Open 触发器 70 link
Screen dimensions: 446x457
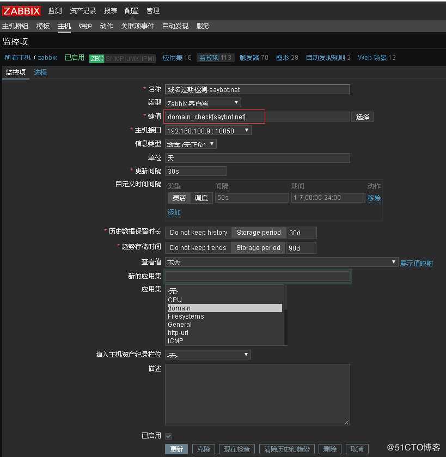[253, 58]
